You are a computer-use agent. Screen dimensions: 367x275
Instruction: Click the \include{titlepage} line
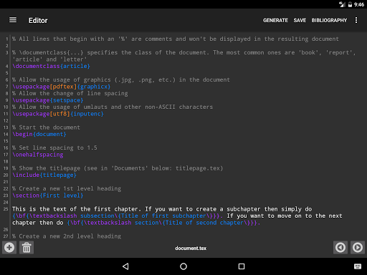pyautogui.click(x=44, y=175)
